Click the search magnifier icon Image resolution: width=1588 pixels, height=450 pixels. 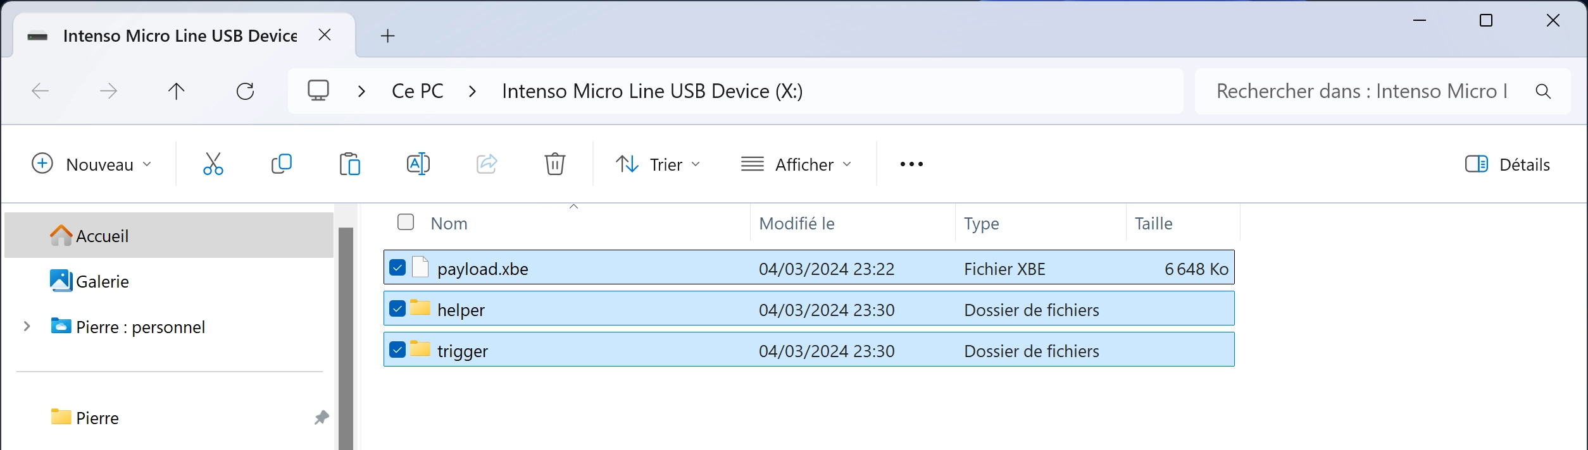tap(1543, 91)
